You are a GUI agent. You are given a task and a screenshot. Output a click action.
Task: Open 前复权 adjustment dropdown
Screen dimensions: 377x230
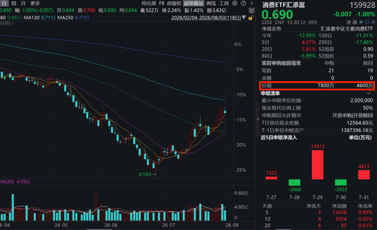click(174, 3)
